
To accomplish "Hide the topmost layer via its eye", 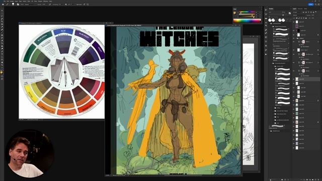I will (x=294, y=22).
